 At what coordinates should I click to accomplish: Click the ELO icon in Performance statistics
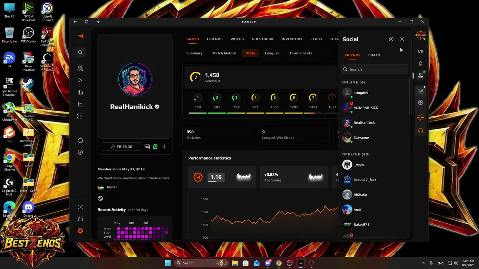pos(198,177)
